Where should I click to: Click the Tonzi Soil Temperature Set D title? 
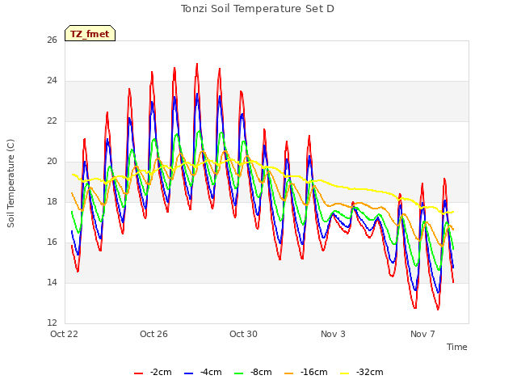click(258, 9)
